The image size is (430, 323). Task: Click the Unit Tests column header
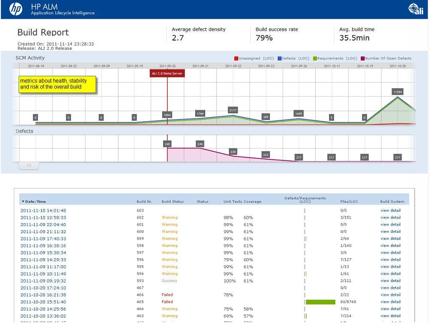(233, 201)
